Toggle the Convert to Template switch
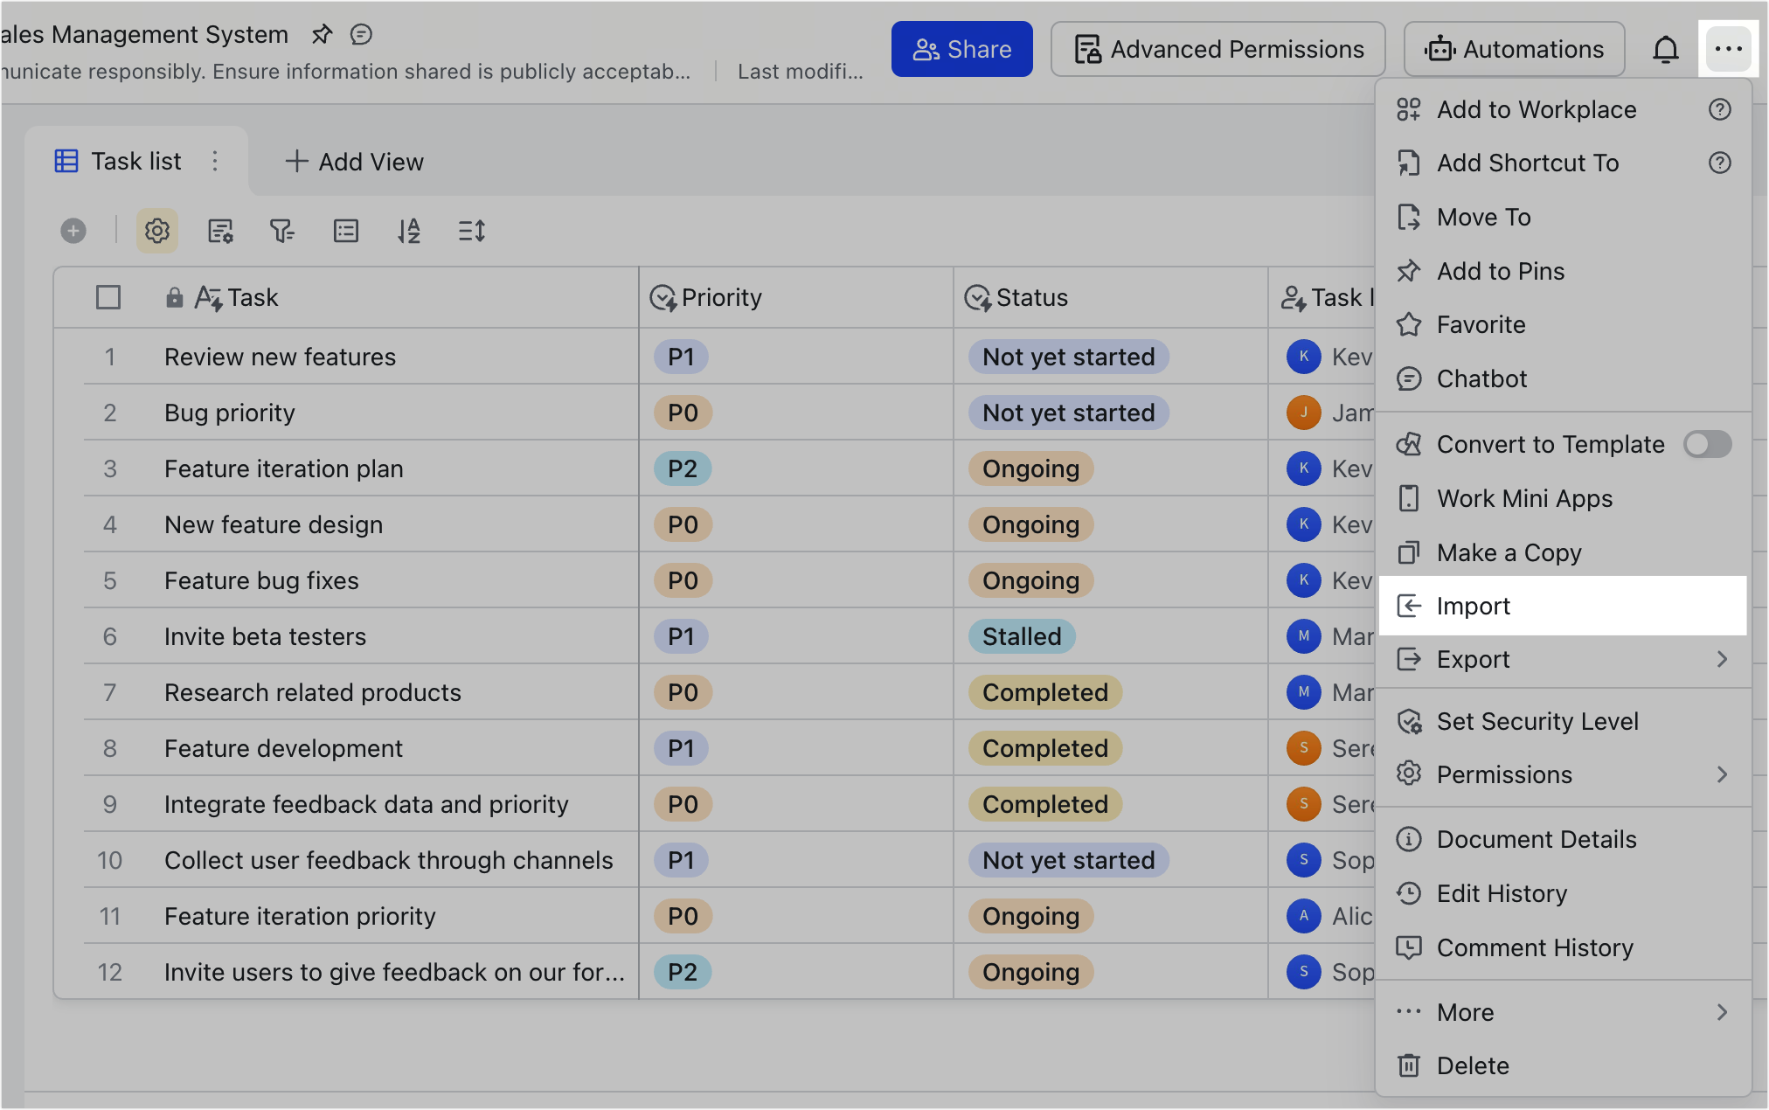 click(x=1707, y=444)
